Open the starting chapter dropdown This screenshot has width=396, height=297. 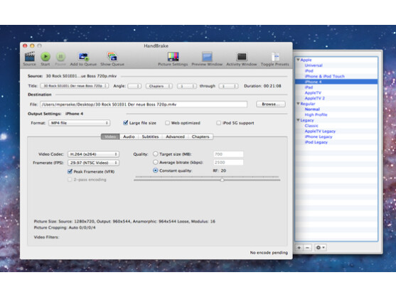[x=187, y=86]
